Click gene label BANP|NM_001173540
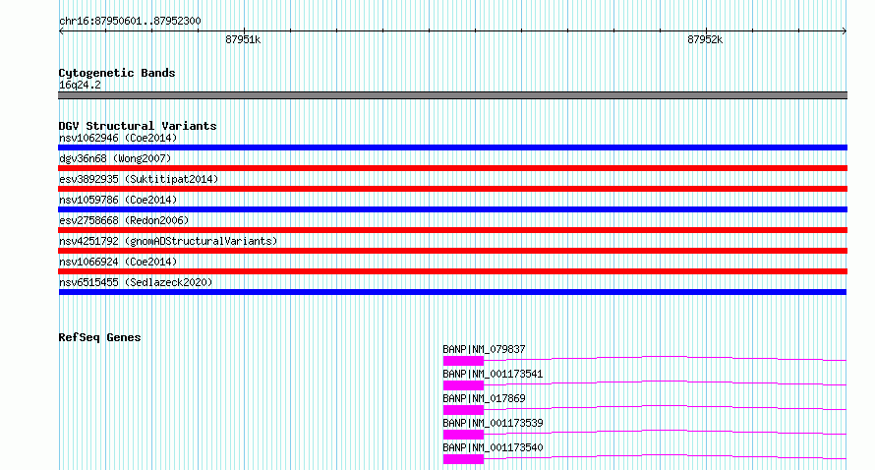This screenshot has width=875, height=470. click(x=493, y=447)
